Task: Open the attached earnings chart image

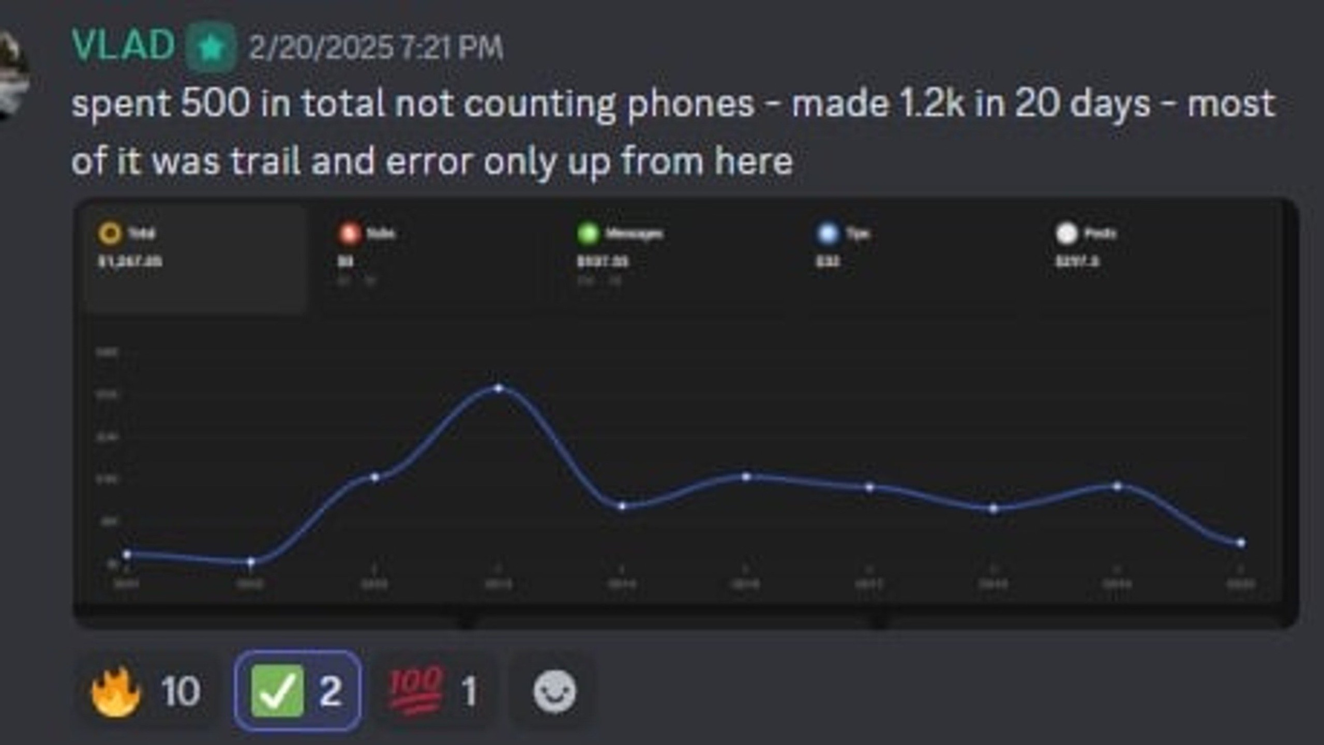Action: 686,414
